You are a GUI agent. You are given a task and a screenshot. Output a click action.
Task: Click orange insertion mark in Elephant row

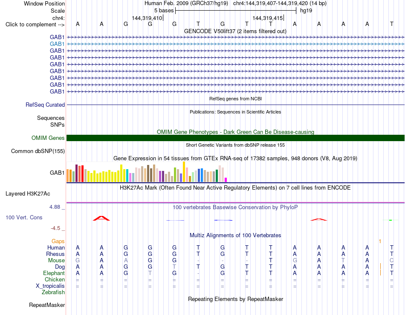point(380,272)
